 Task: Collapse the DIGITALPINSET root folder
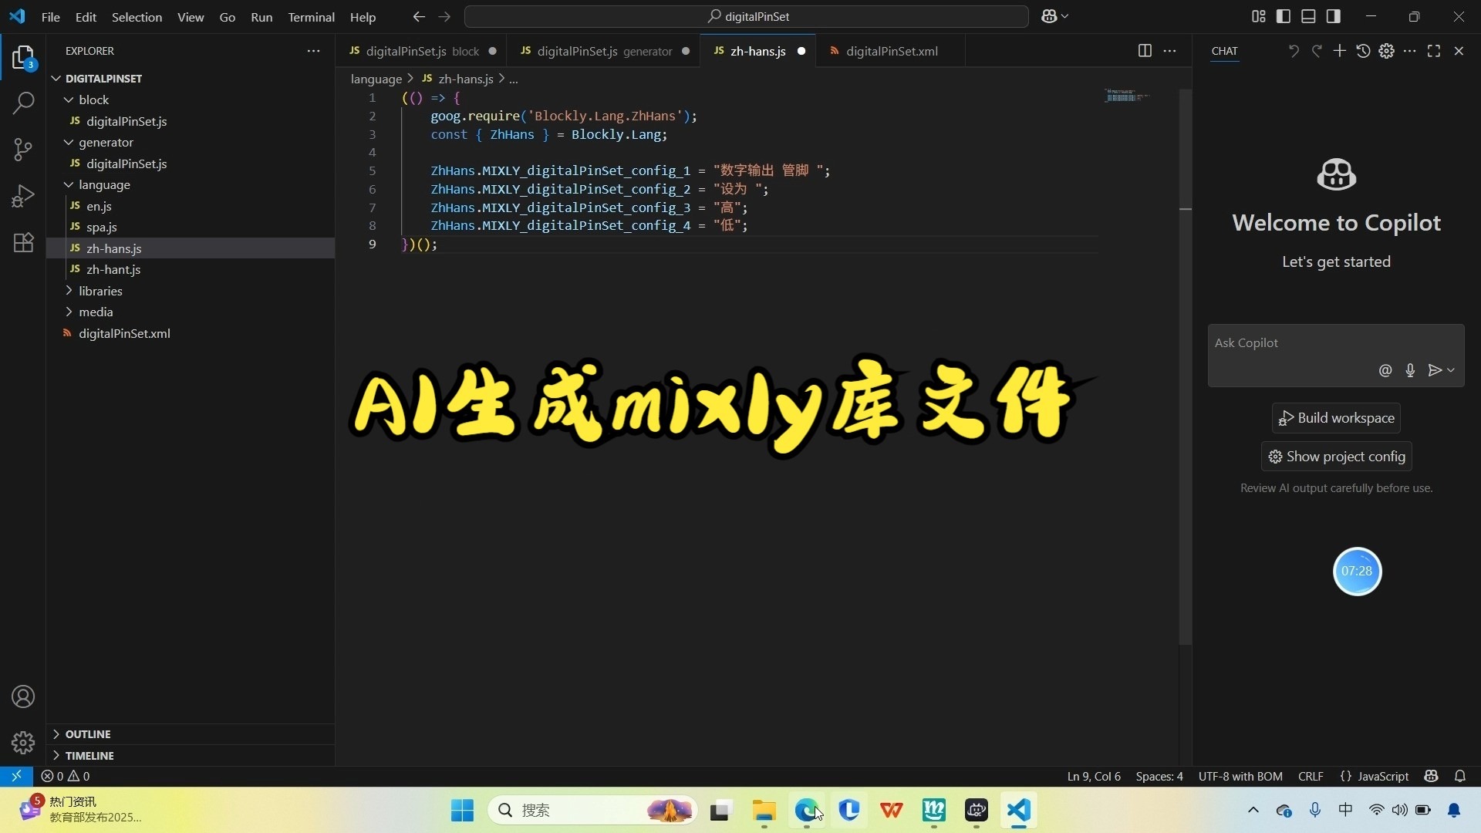click(x=56, y=79)
